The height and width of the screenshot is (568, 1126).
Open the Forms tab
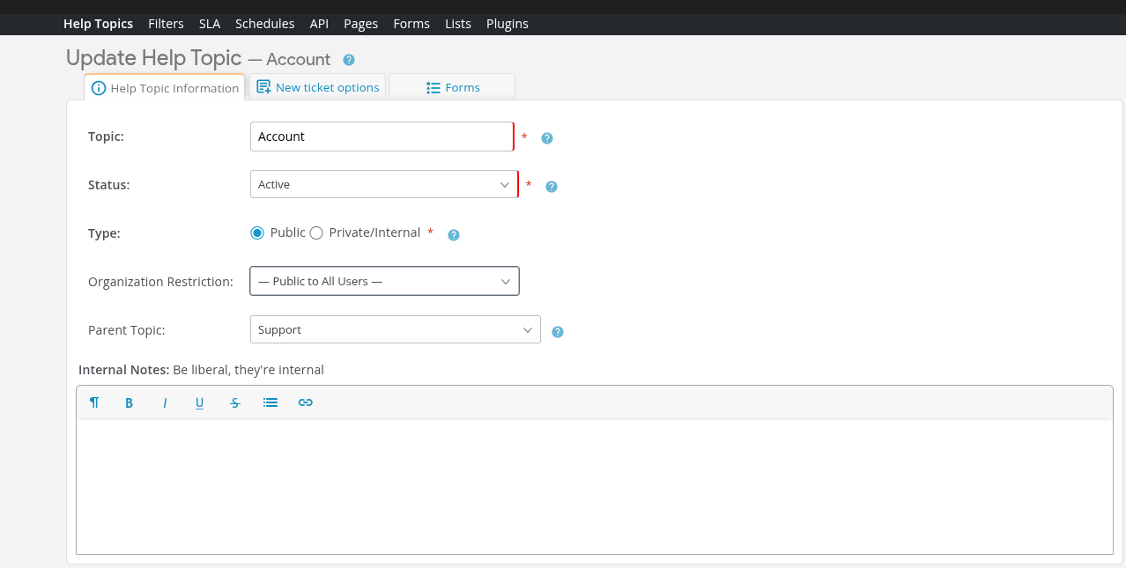(x=452, y=87)
